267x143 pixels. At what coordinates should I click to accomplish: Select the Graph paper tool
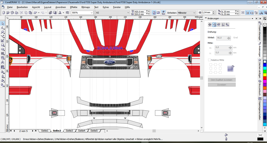click(3, 53)
